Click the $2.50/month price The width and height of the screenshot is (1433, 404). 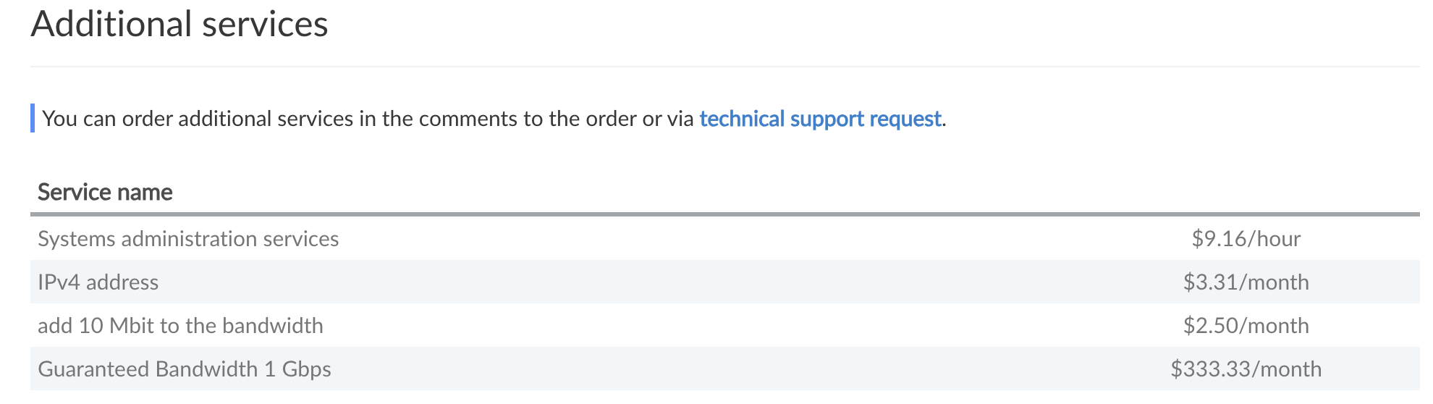coord(1246,326)
